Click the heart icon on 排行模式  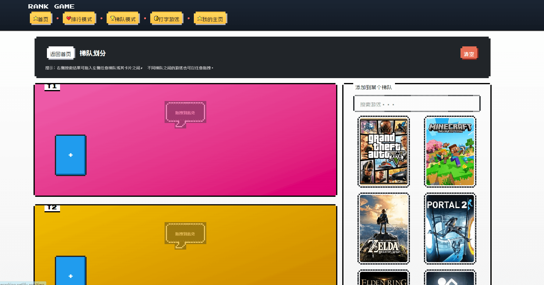[x=69, y=18]
